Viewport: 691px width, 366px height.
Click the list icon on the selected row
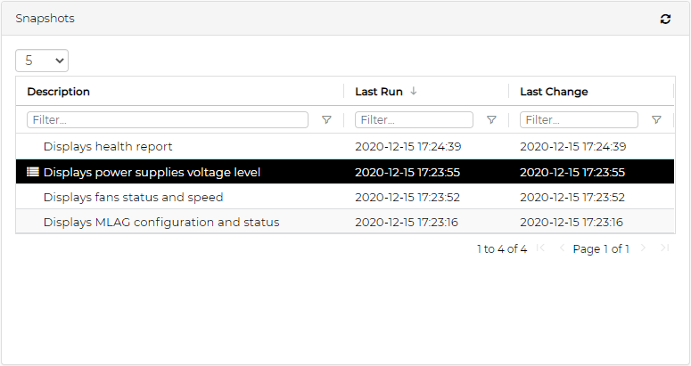pos(33,172)
